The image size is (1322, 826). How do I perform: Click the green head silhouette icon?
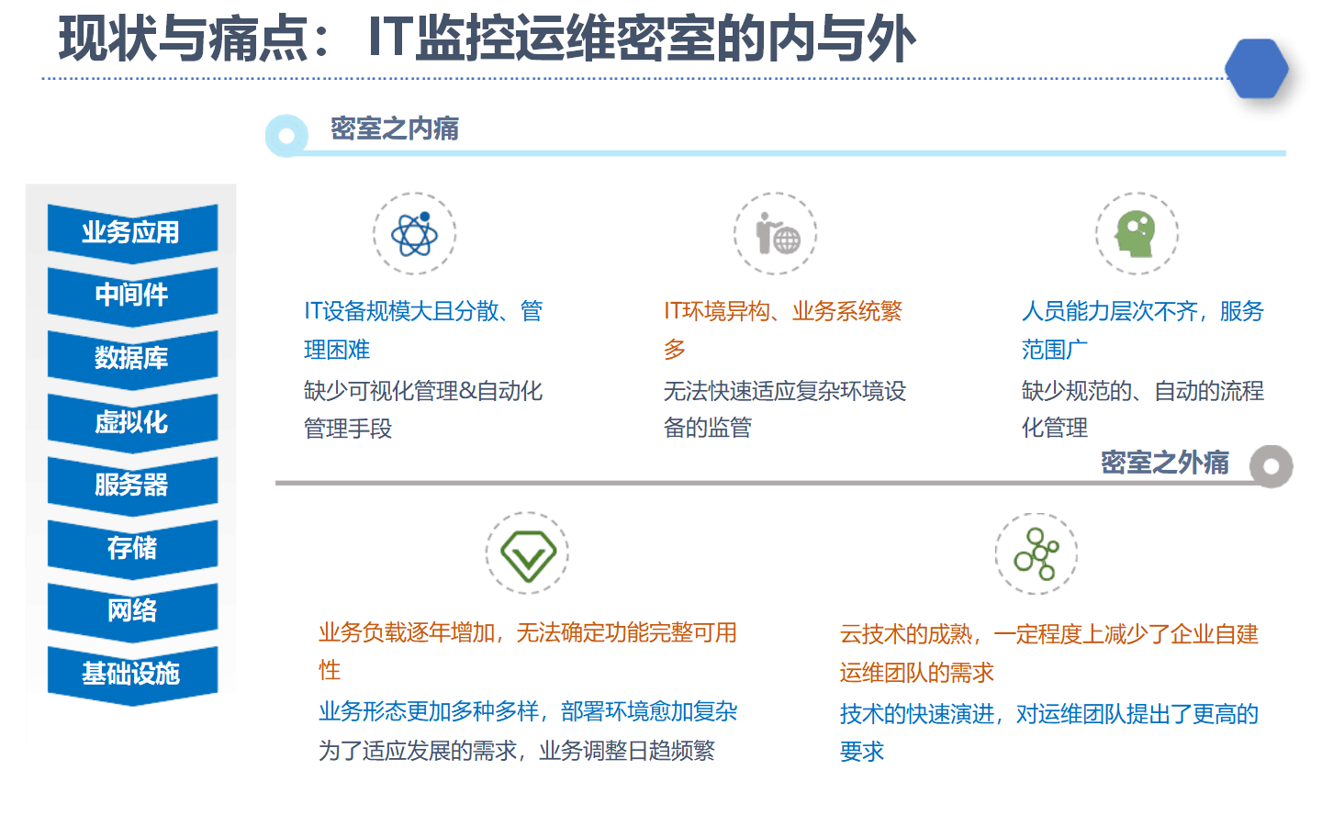[x=1137, y=233]
